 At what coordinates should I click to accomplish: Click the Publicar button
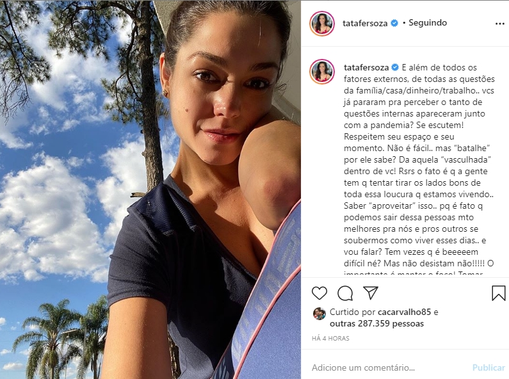(x=489, y=367)
